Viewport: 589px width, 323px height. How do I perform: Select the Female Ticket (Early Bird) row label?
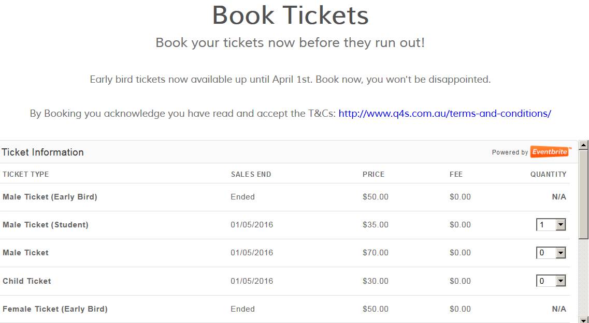[55, 309]
